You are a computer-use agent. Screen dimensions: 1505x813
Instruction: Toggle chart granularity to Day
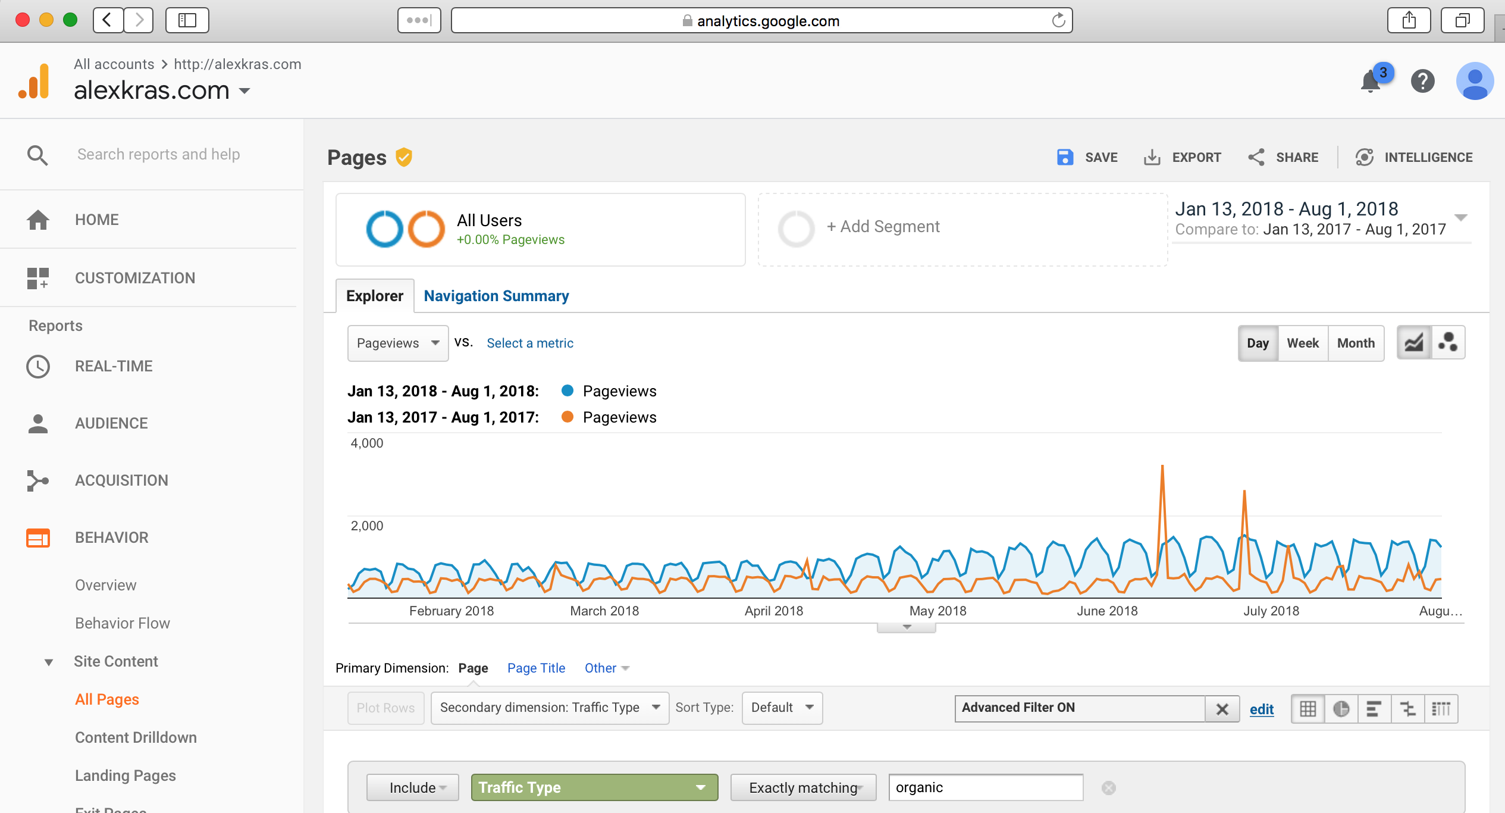[x=1258, y=343]
